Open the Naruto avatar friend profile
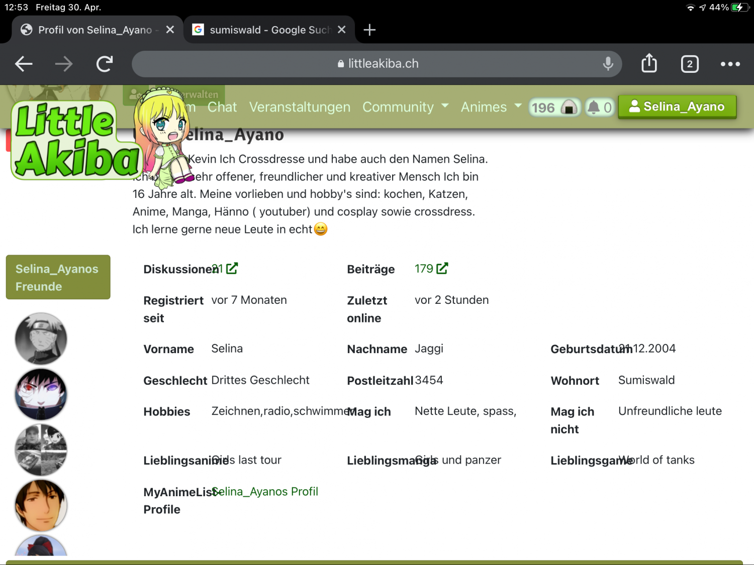Viewport: 754px width, 565px height. [x=41, y=338]
